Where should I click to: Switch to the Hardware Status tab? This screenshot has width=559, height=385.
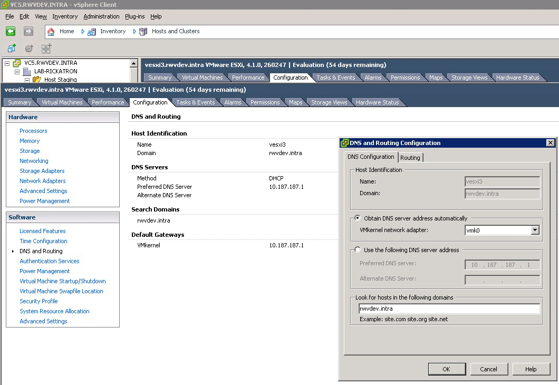point(377,102)
